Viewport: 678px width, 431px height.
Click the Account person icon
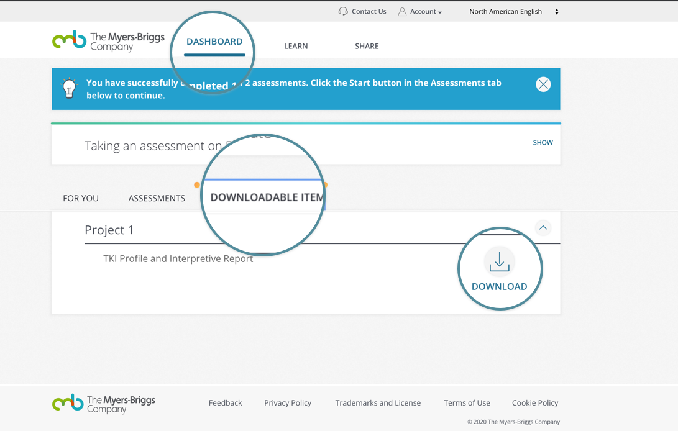[403, 11]
